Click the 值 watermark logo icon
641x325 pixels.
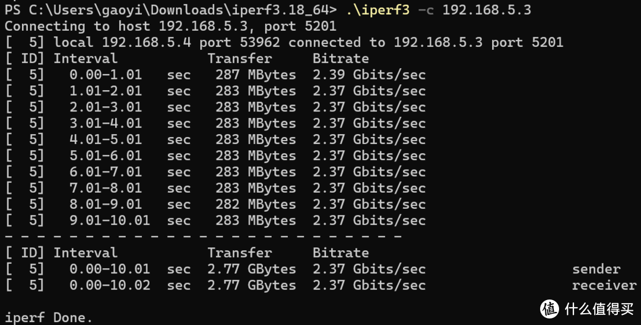point(550,308)
